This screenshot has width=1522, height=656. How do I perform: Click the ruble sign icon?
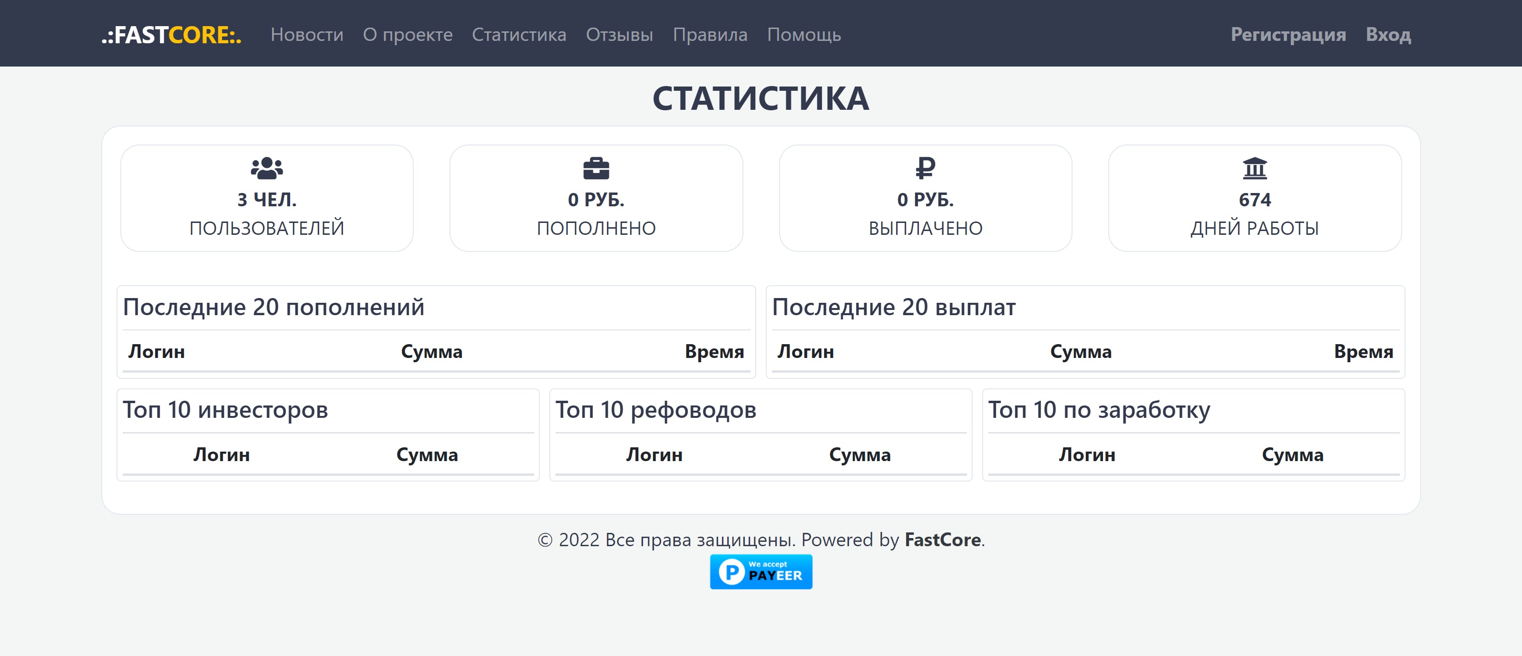[x=925, y=168]
